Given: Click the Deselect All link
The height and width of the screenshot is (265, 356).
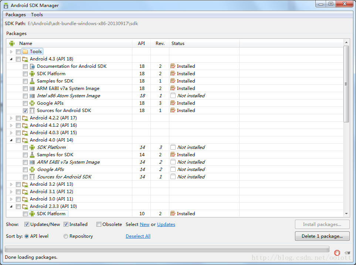Looking at the screenshot, I should [138, 236].
